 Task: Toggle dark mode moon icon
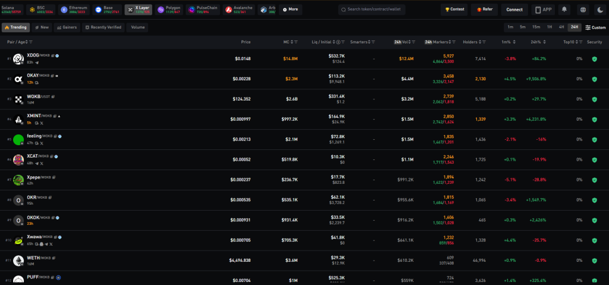point(600,10)
